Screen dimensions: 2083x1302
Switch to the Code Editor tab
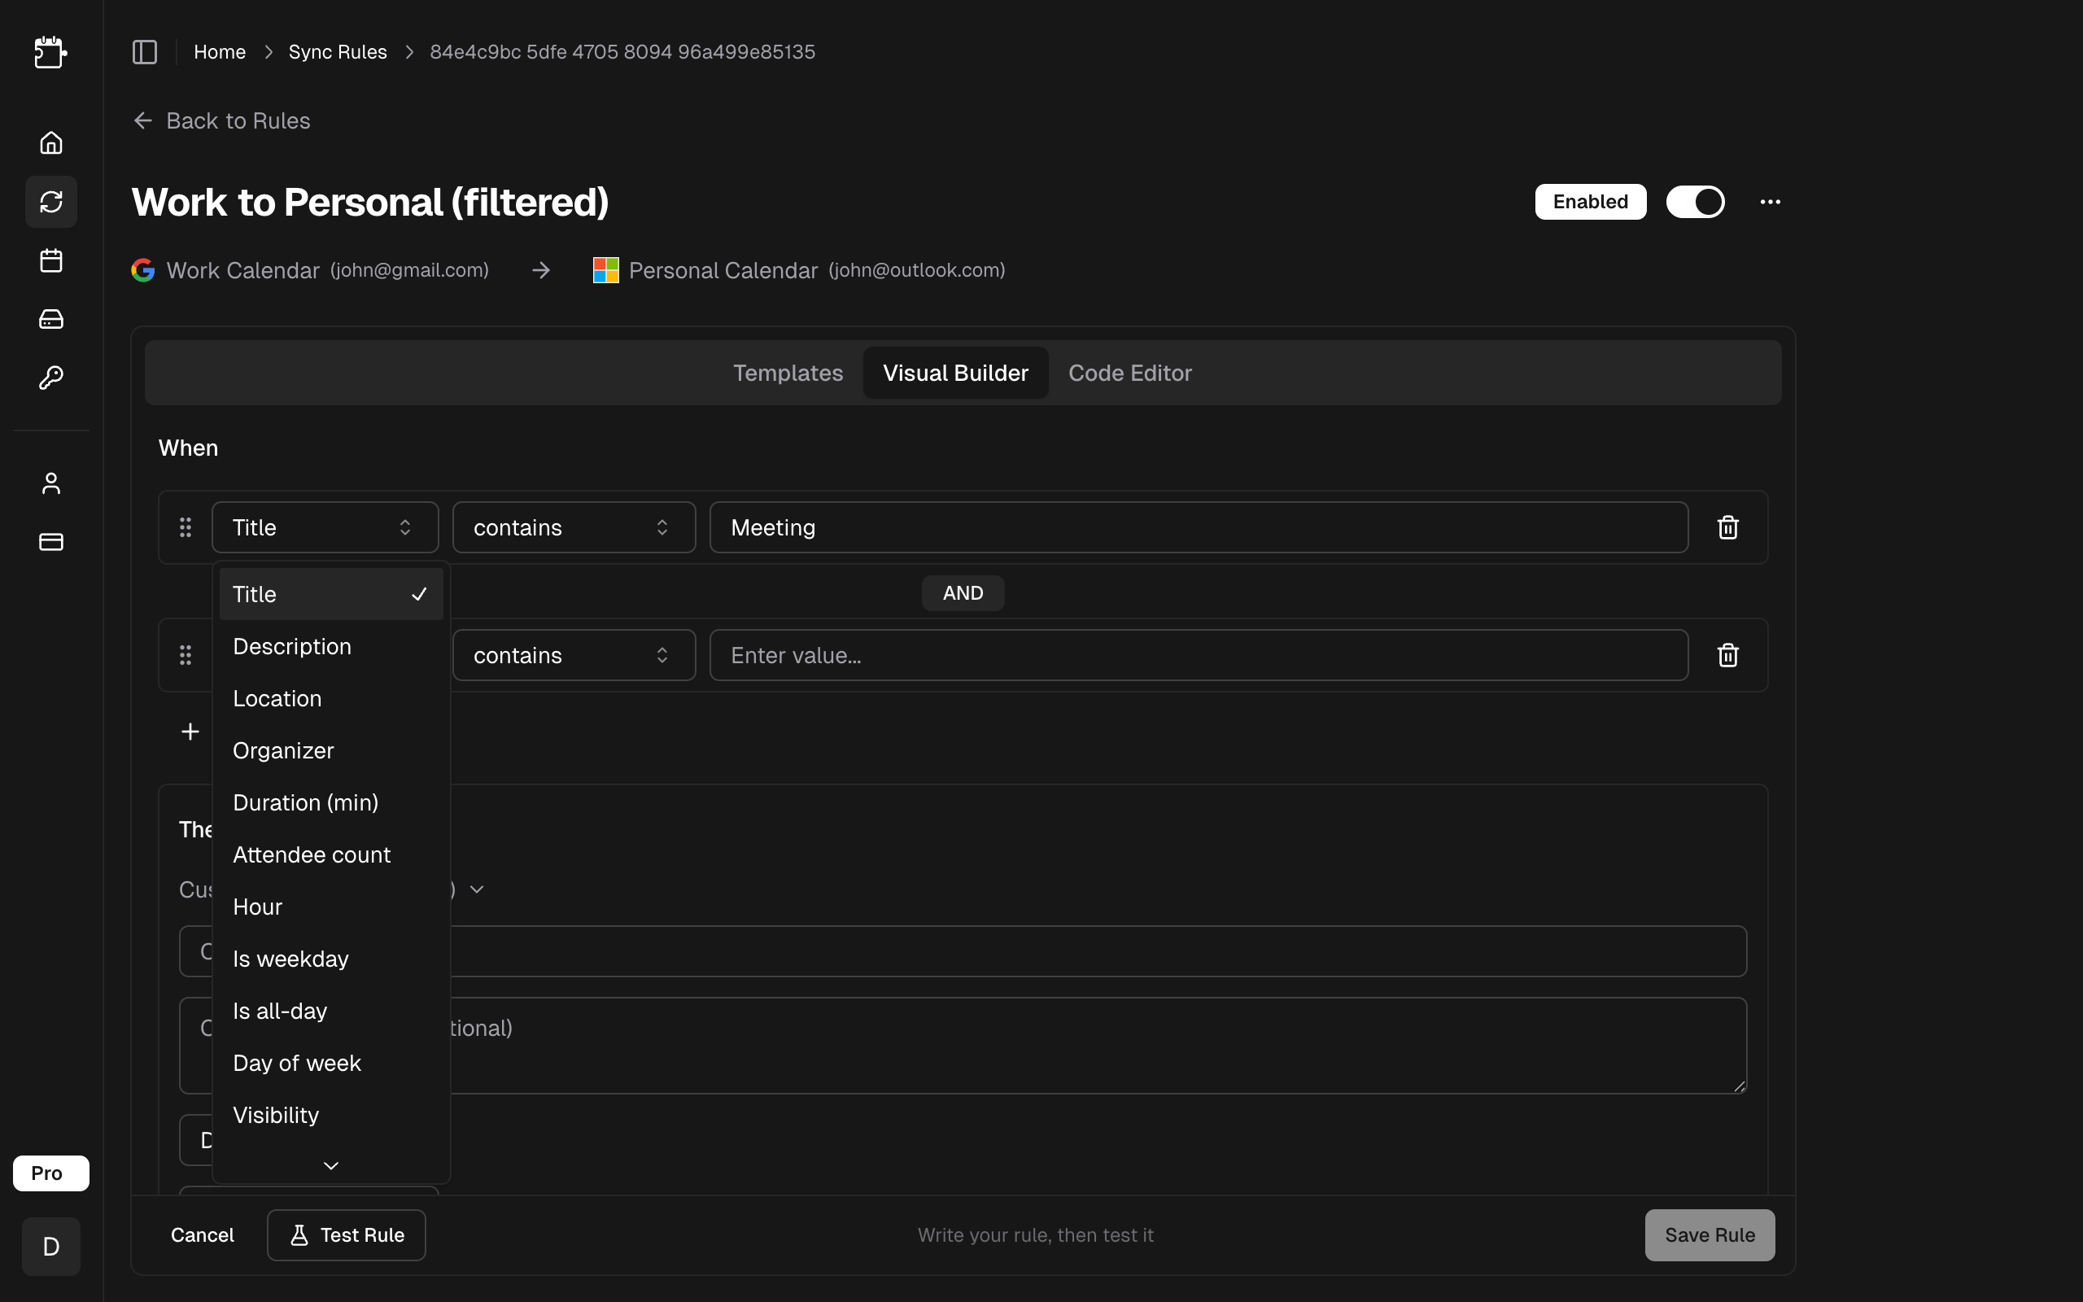point(1129,373)
